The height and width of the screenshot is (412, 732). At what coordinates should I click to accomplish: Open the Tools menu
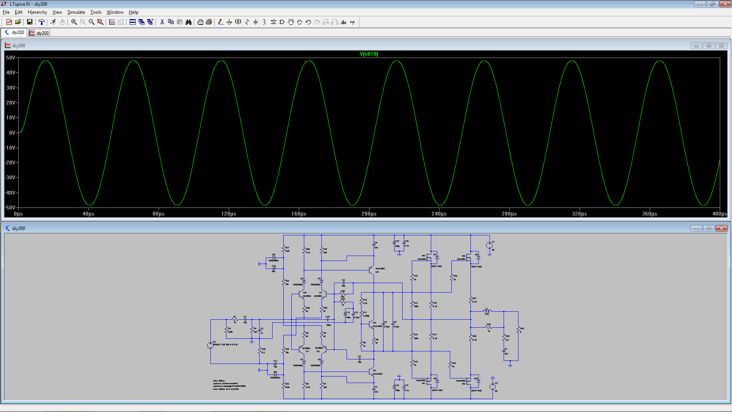pos(96,12)
